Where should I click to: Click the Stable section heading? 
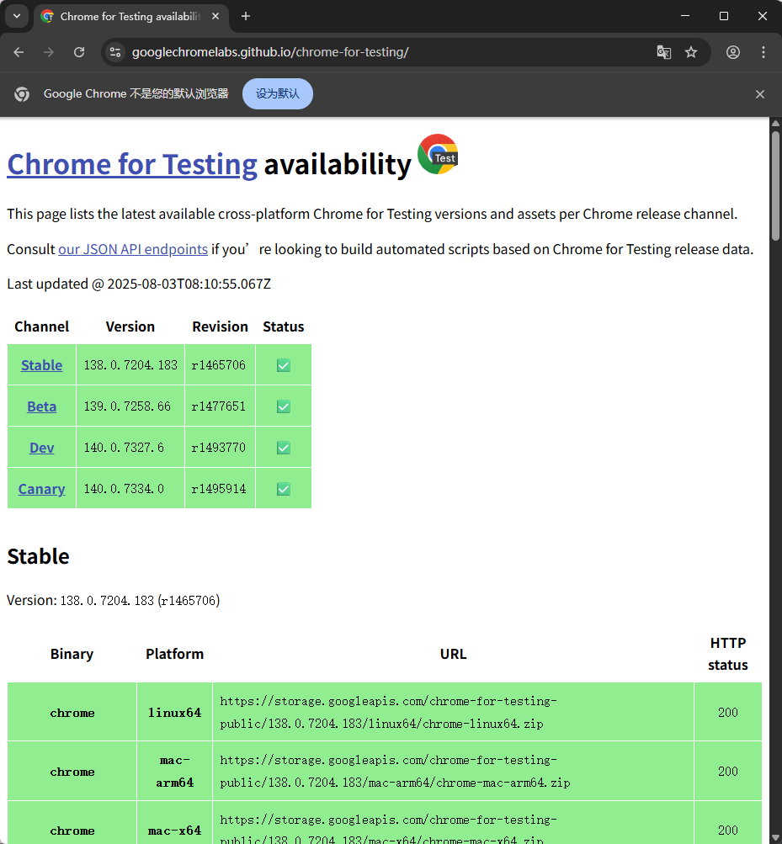pyautogui.click(x=38, y=556)
